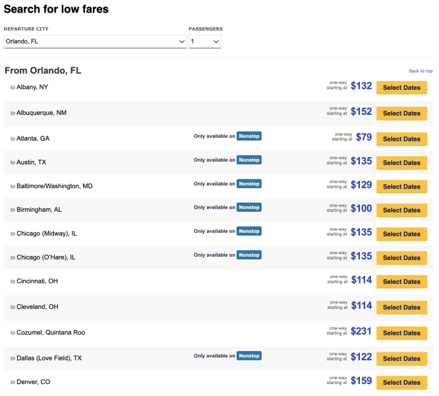Choose dates for Cleveland, OH
The image size is (439, 396).
tap(401, 308)
